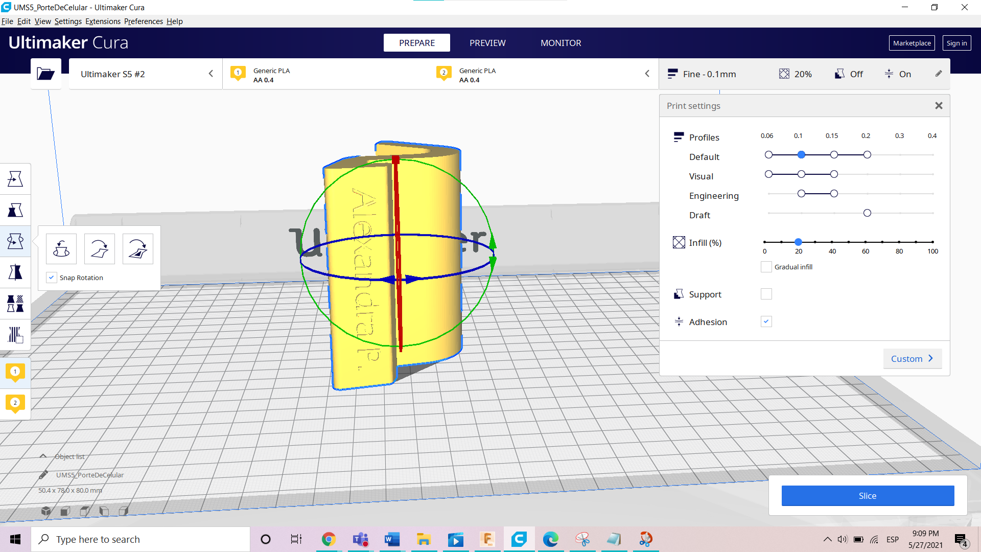The width and height of the screenshot is (981, 552).
Task: Open the Support Blocker tool
Action: [15, 335]
